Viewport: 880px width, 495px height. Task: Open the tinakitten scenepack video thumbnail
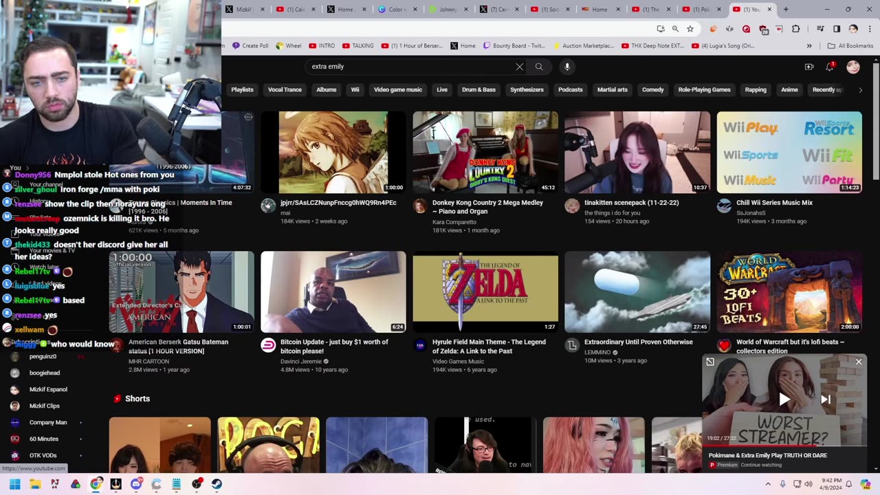coord(637,153)
